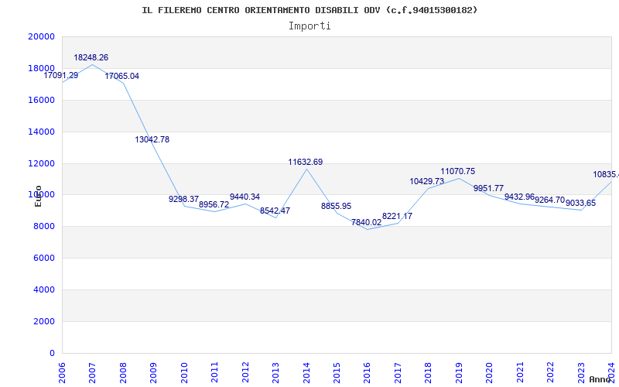This screenshot has height=387, width=619.
Task: Select the y-axis tick 14000
Action: coord(41,132)
